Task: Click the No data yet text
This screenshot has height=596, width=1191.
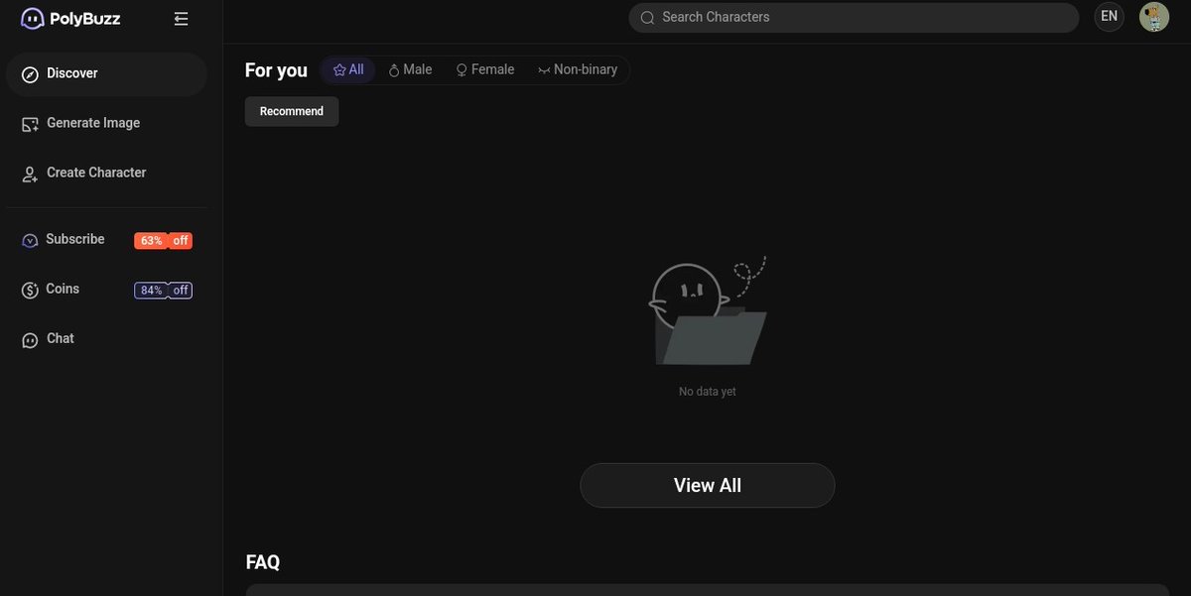Action: [x=708, y=392]
